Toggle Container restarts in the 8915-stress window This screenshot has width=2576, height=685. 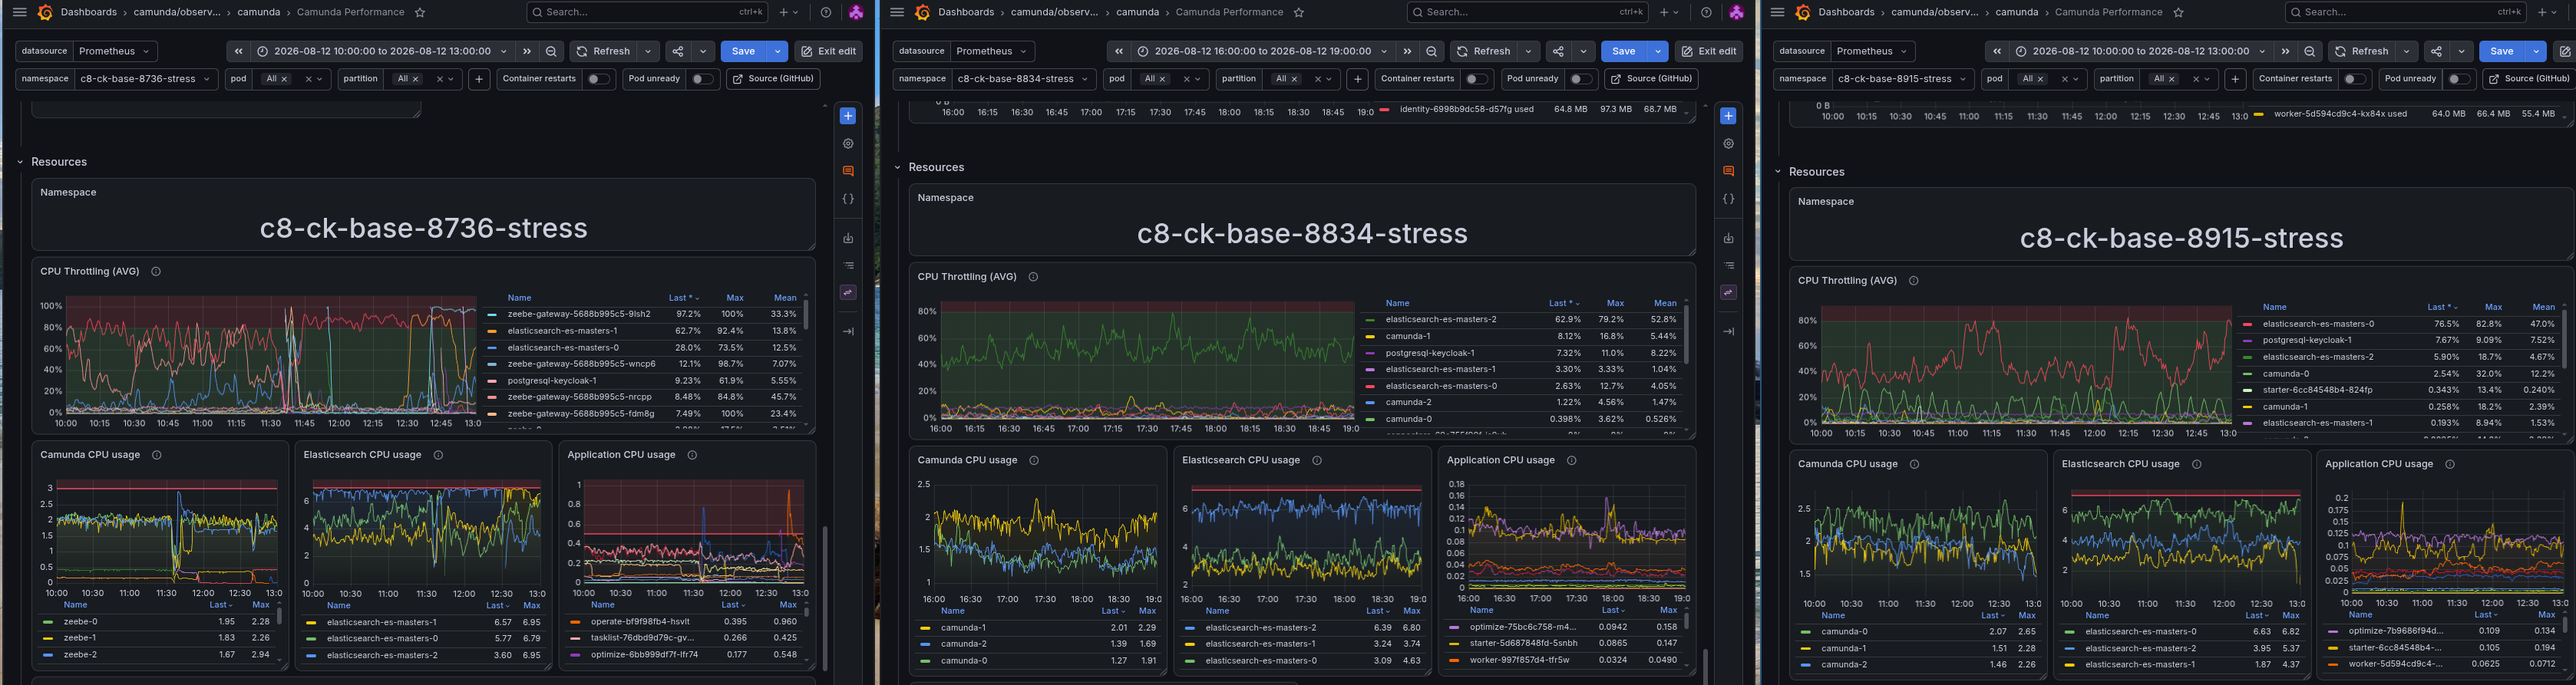tap(2354, 79)
